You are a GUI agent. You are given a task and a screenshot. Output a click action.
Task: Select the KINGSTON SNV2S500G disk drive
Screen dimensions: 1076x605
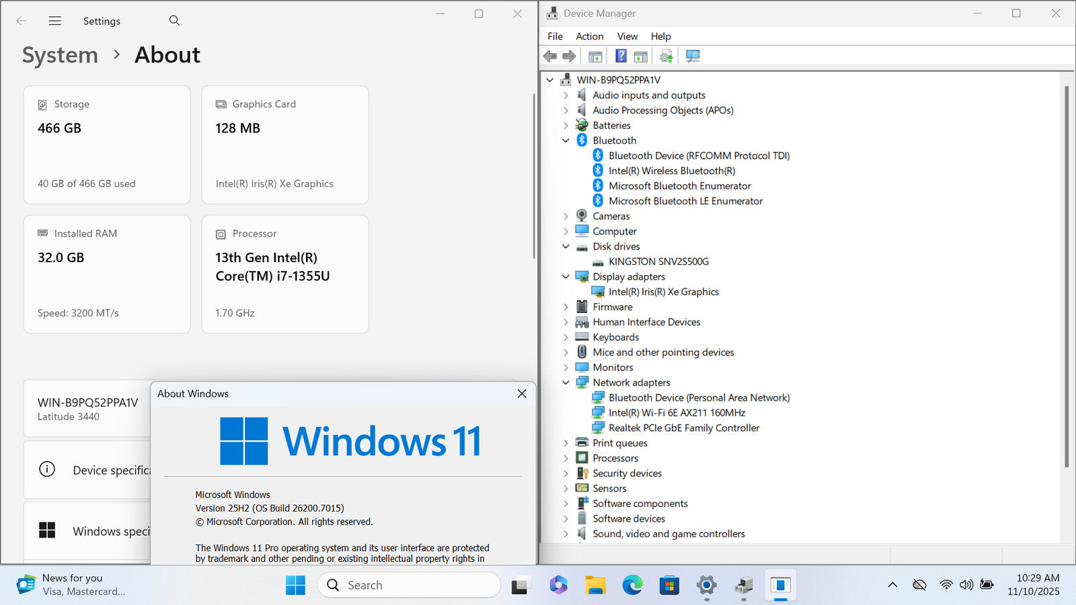point(658,261)
